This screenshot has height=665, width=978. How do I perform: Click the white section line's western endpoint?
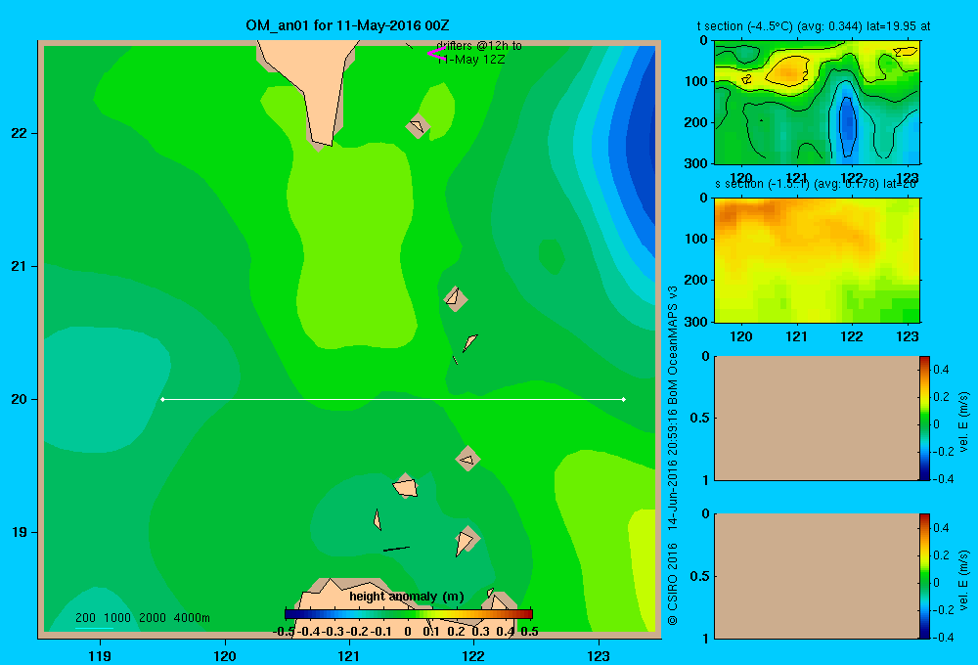click(x=162, y=399)
